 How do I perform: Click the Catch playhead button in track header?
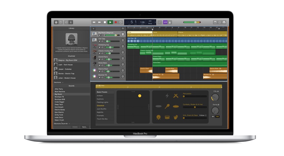click(x=123, y=29)
